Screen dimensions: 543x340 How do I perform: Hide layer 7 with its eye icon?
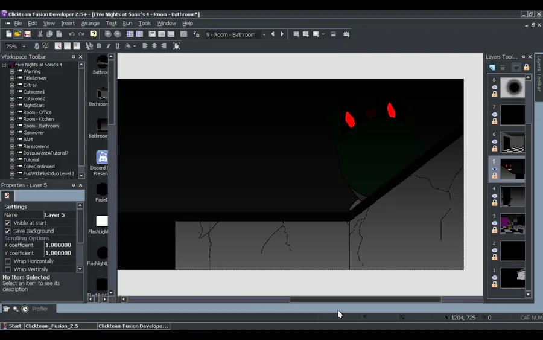coord(495,114)
